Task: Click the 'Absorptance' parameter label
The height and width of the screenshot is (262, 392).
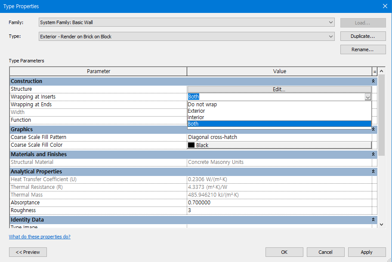Action: tap(25, 203)
